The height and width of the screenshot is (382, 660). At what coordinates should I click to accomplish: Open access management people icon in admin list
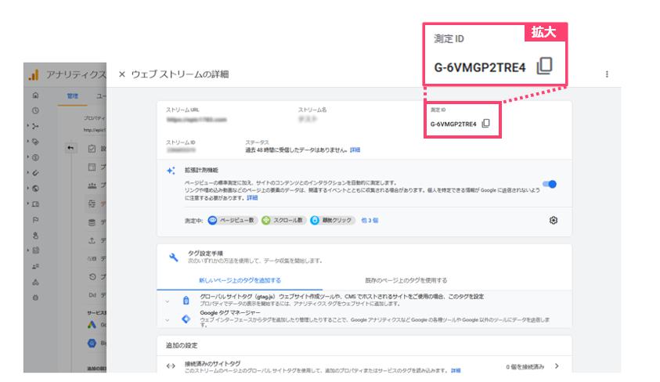tap(92, 186)
